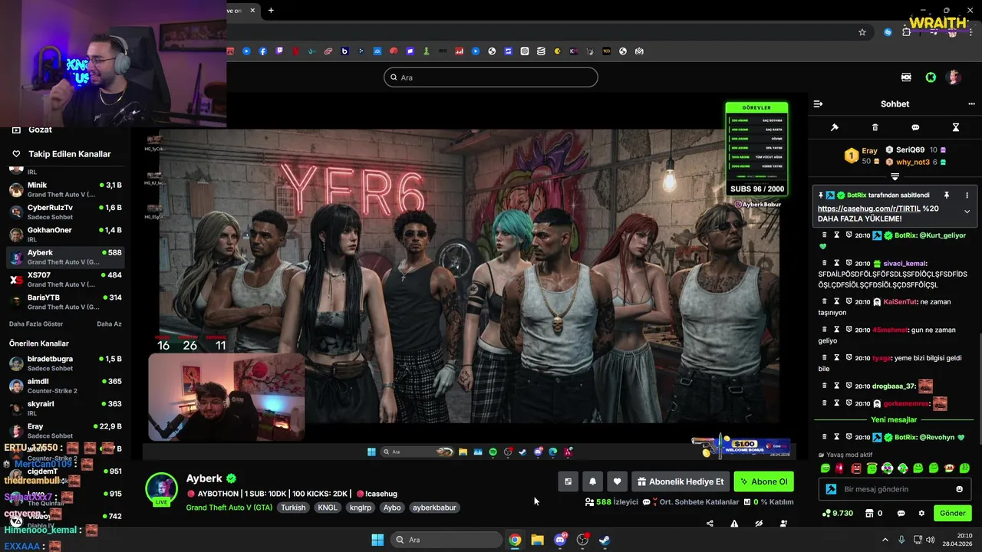The image size is (982, 552).
Task: Click the moderation hammer icon under Sohbet
Action: (x=835, y=127)
